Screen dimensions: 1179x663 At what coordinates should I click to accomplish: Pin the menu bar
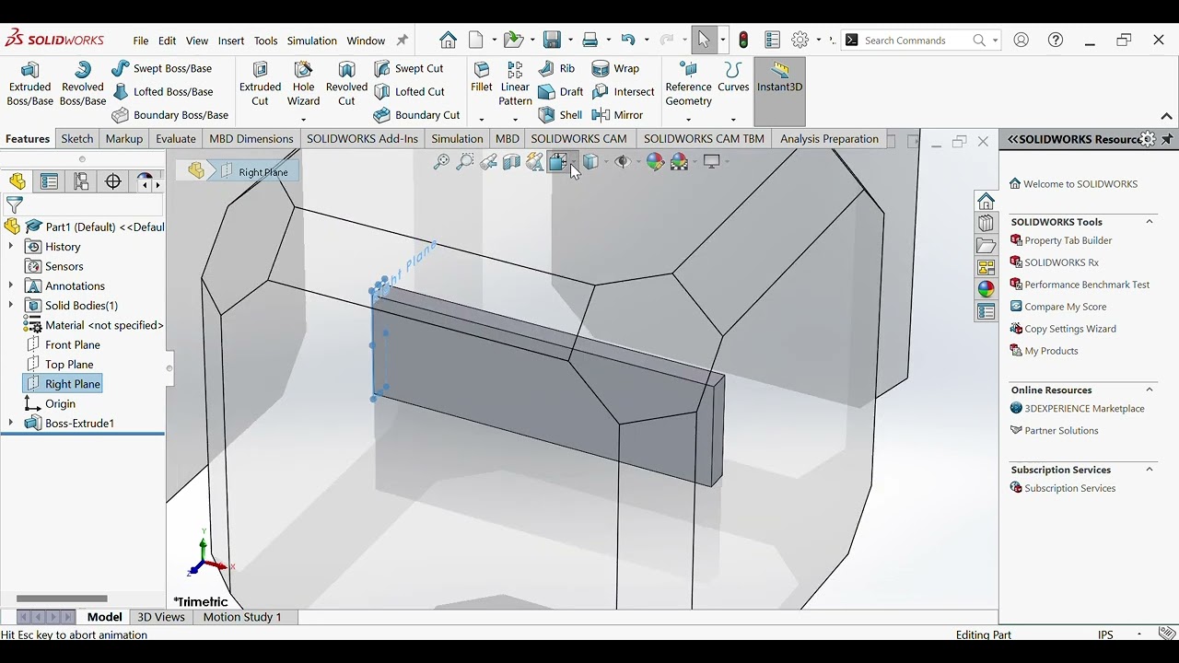point(402,41)
